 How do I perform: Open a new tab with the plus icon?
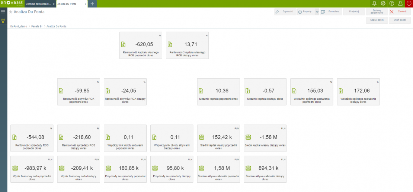pyautogui.click(x=92, y=4)
